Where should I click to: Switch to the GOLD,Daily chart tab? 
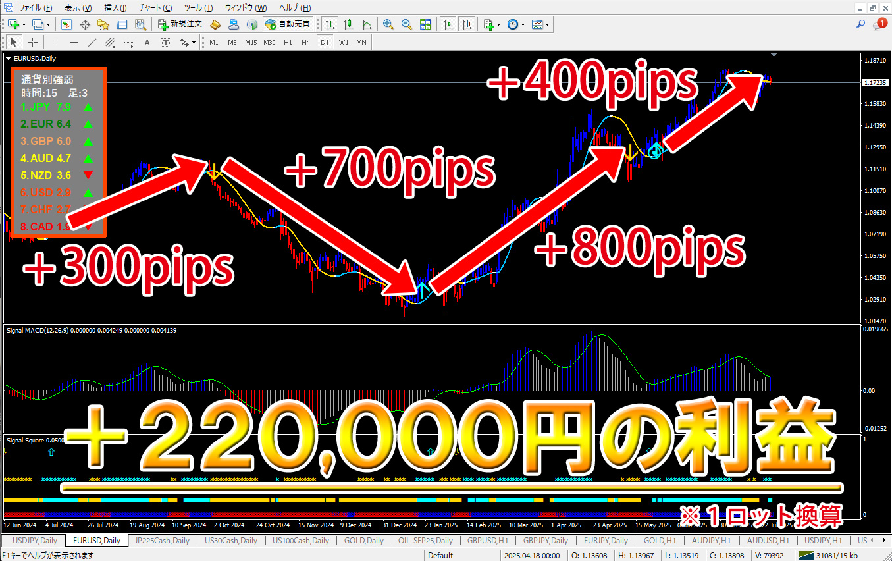(363, 541)
